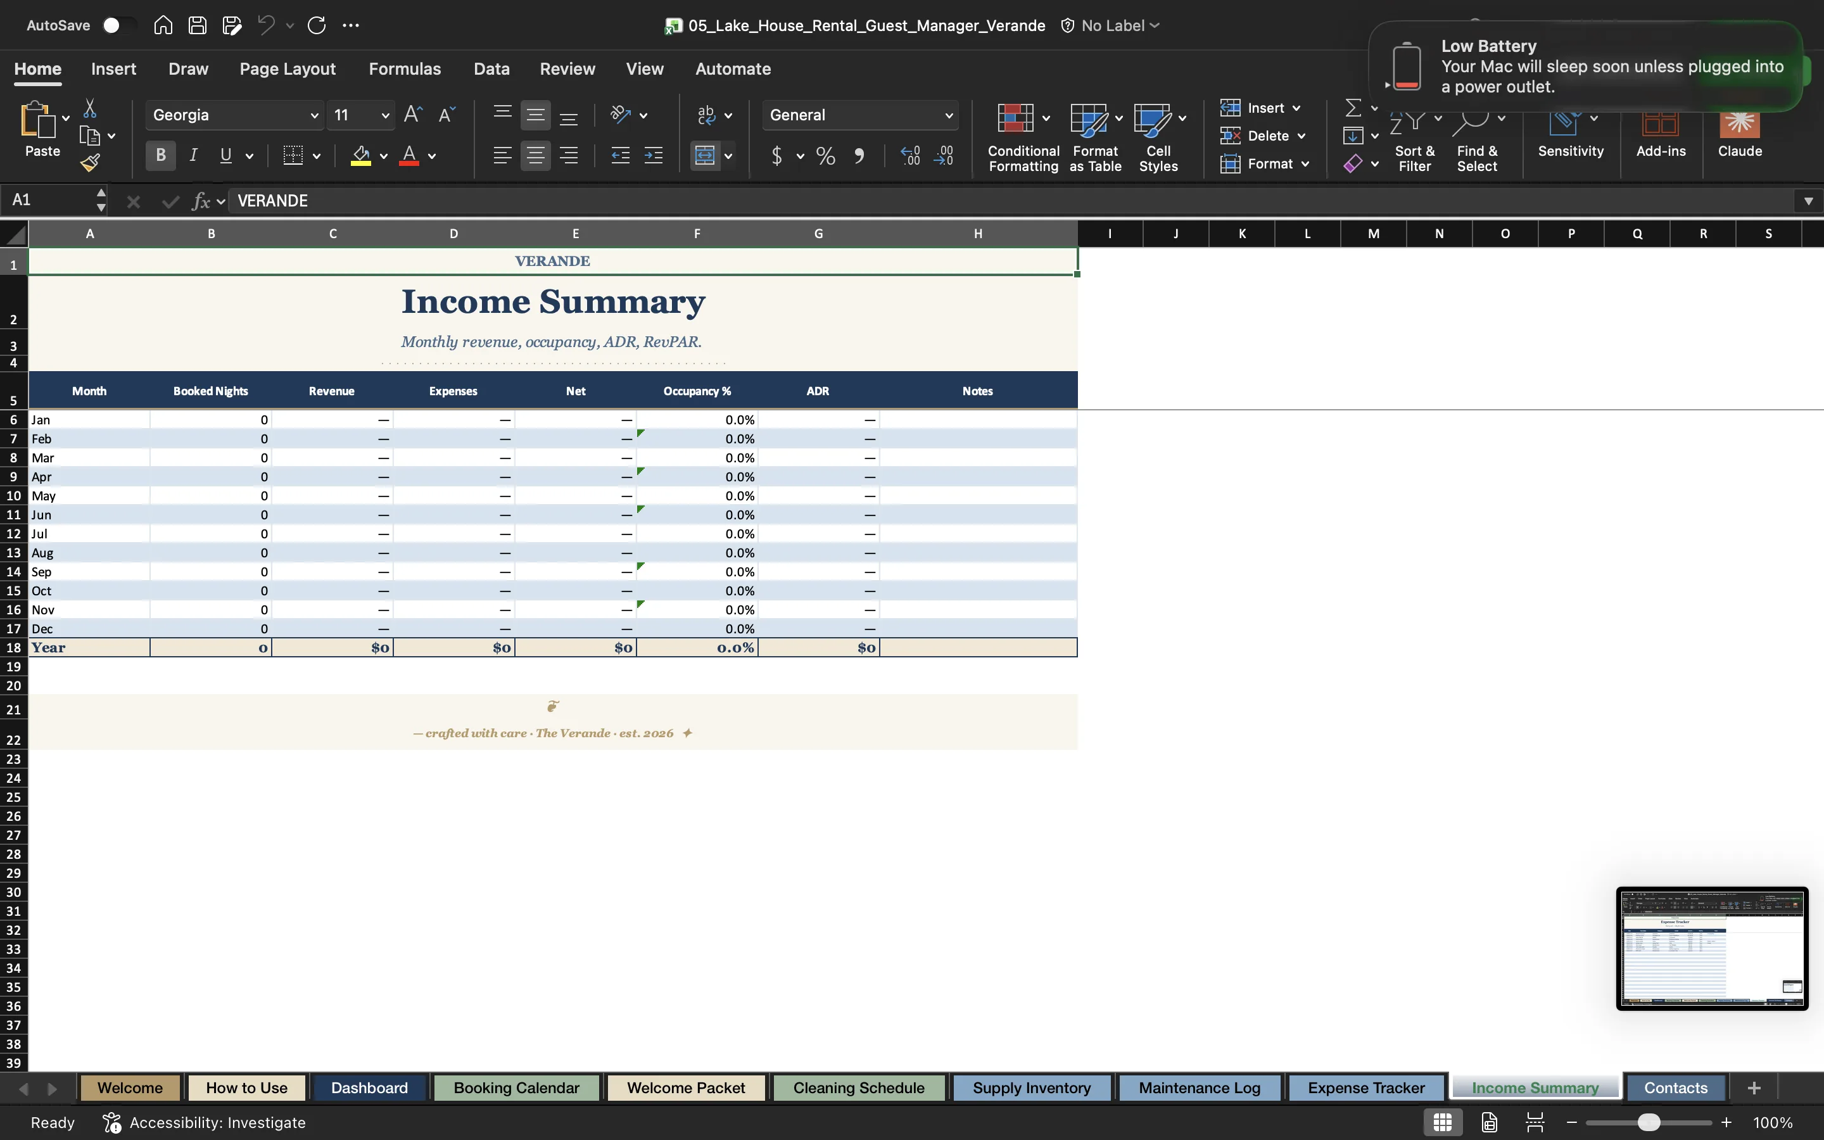This screenshot has width=1824, height=1140.
Task: Toggle Underline formatting
Action: [225, 155]
